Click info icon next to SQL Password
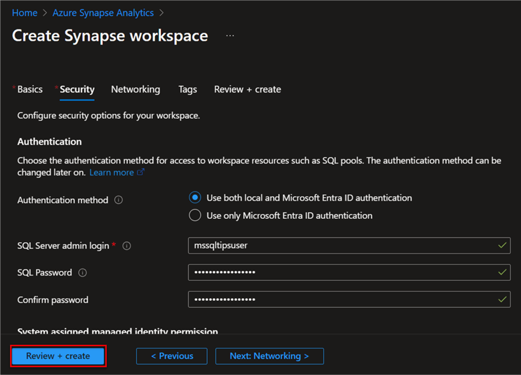The width and height of the screenshot is (521, 375). tap(83, 273)
